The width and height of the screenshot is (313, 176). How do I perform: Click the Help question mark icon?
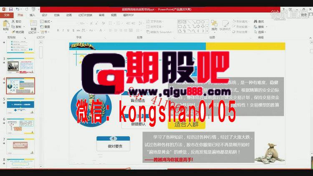pos(283,9)
